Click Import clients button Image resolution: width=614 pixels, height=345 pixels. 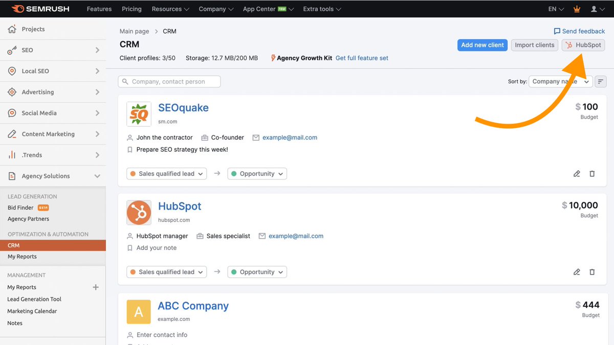click(535, 45)
